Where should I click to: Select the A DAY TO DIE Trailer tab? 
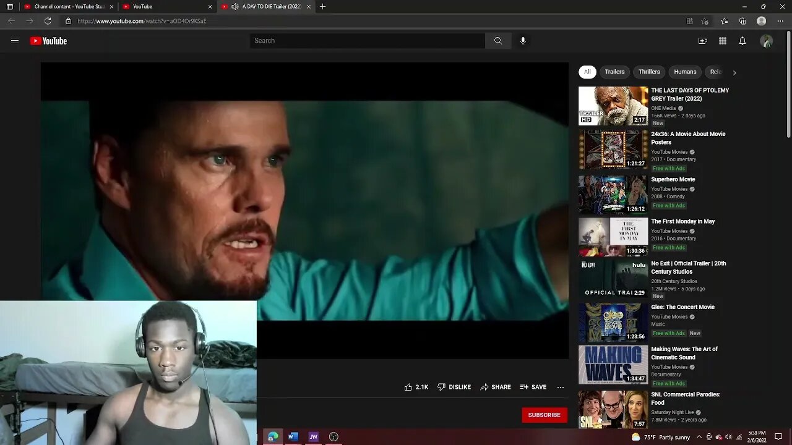point(266,7)
